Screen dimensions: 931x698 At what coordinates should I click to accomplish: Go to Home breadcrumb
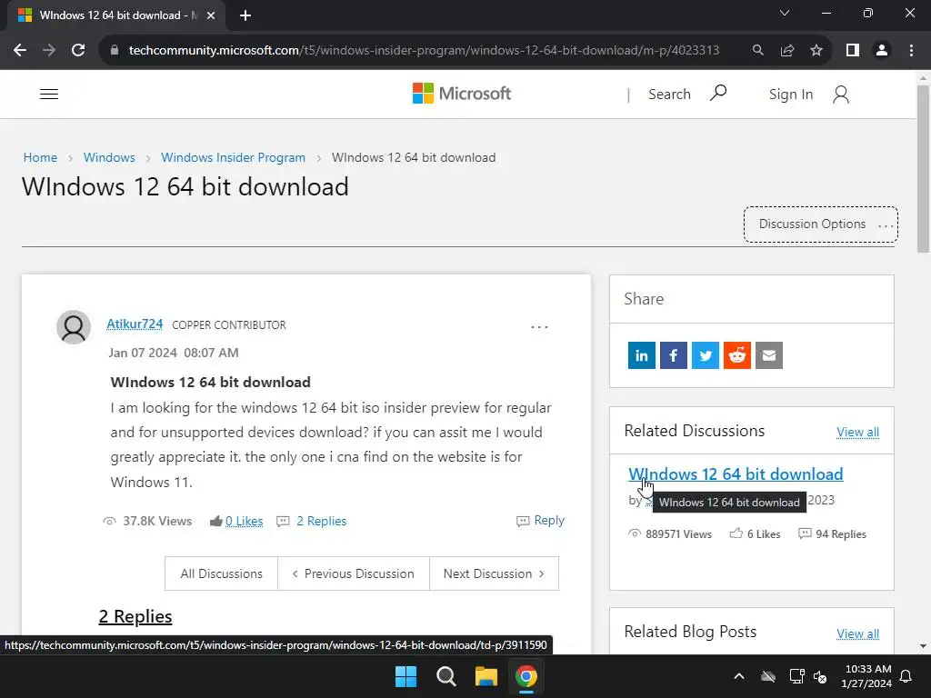coord(40,157)
